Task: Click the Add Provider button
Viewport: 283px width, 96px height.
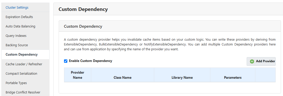Action: pos(261,61)
